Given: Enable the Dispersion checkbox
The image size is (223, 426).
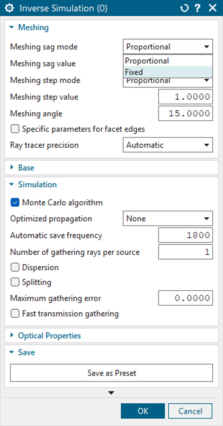Looking at the screenshot, I should [15, 267].
